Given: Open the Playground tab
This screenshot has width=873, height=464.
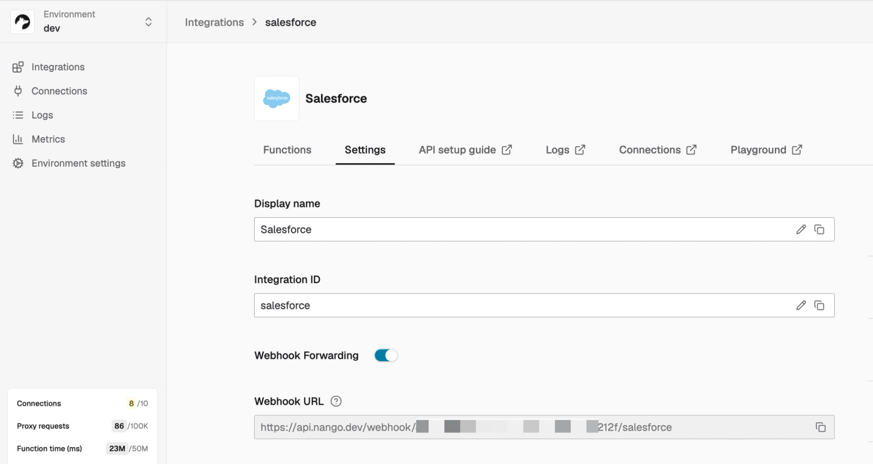Looking at the screenshot, I should tap(766, 150).
